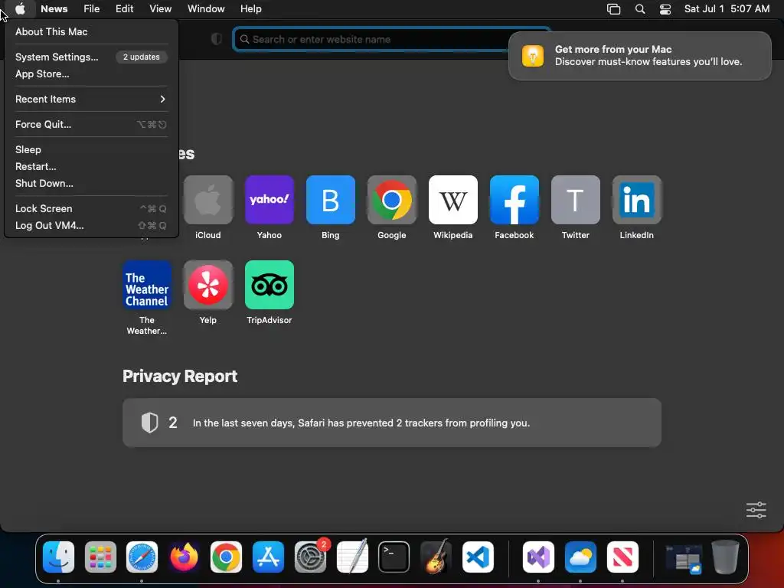784x588 pixels.
Task: Open System Settings dock icon with badge
Action: coord(310,557)
